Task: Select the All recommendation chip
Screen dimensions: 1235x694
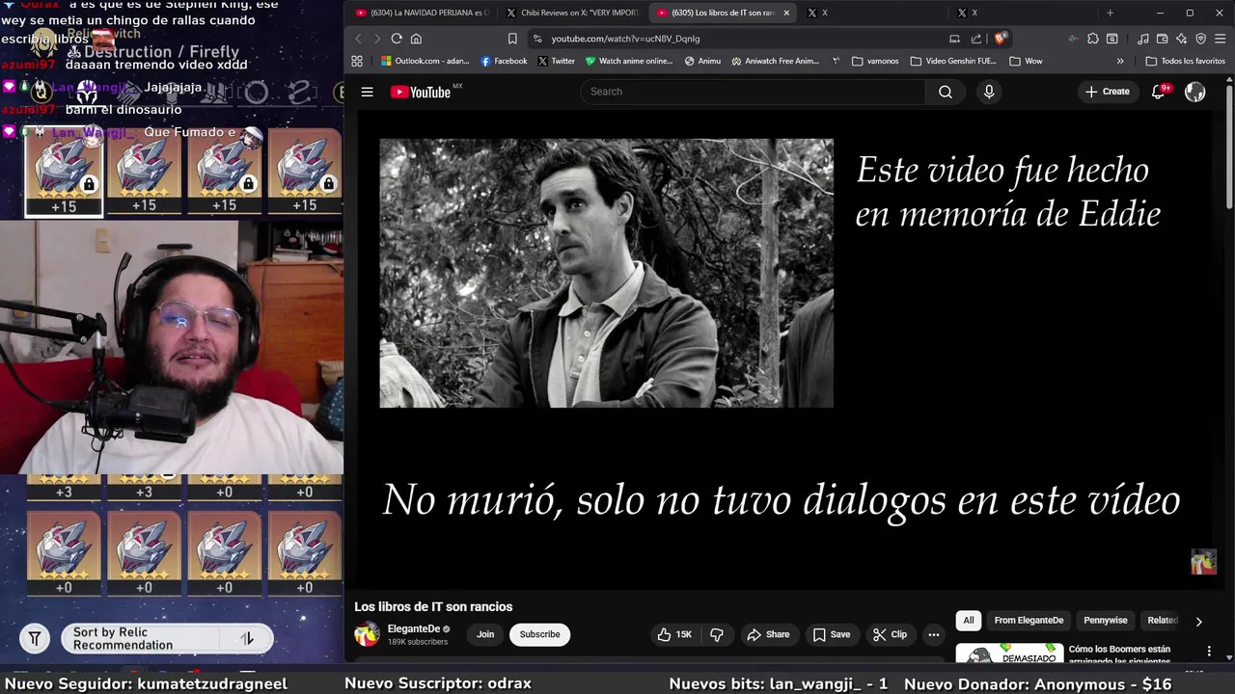Action: tap(969, 621)
